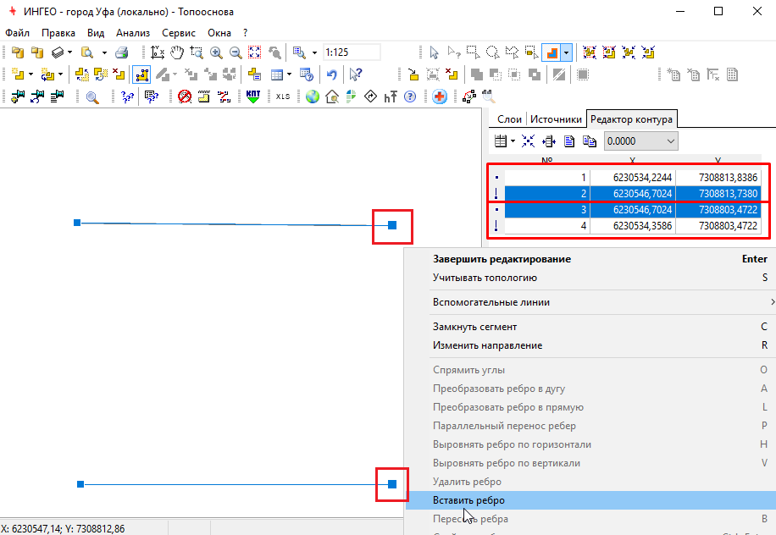Open dropdown arrow beside the scale field
The width and height of the screenshot is (776, 535).
click(314, 52)
